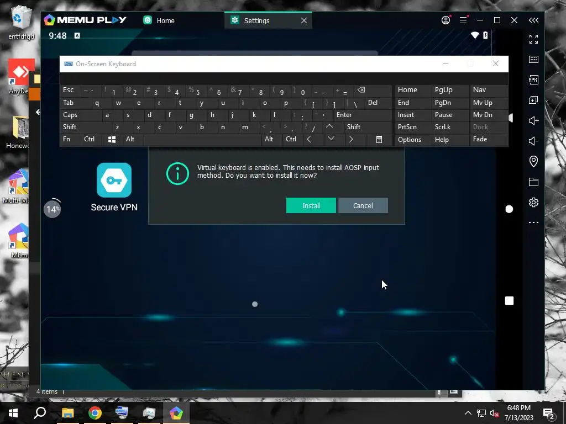Click the Esc key on keyboard

(x=70, y=91)
